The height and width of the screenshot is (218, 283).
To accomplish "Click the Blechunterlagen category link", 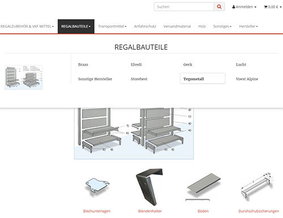I will (x=97, y=211).
